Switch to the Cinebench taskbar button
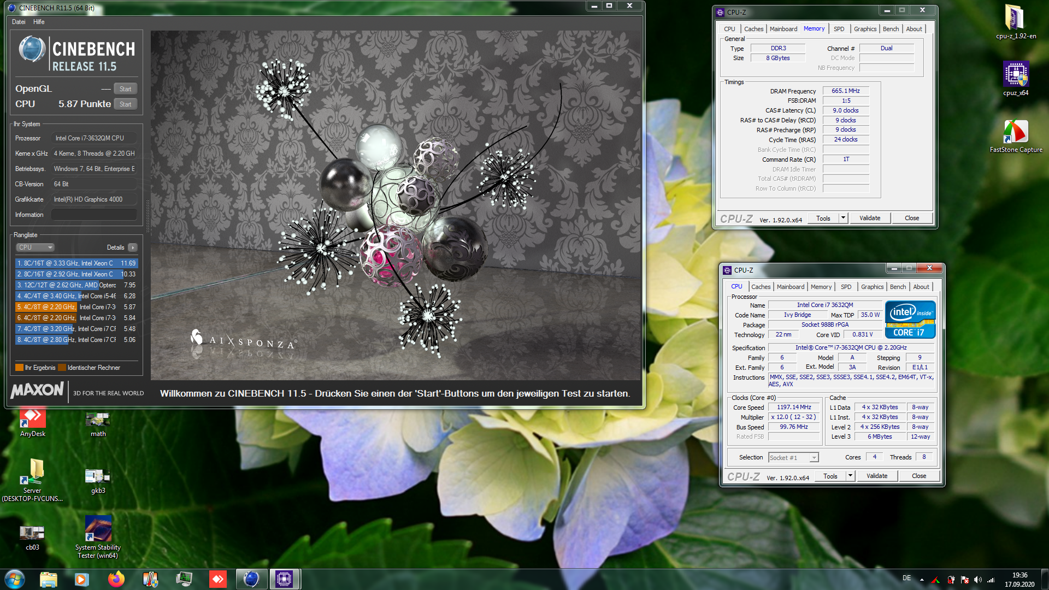1049x590 pixels. pos(251,579)
